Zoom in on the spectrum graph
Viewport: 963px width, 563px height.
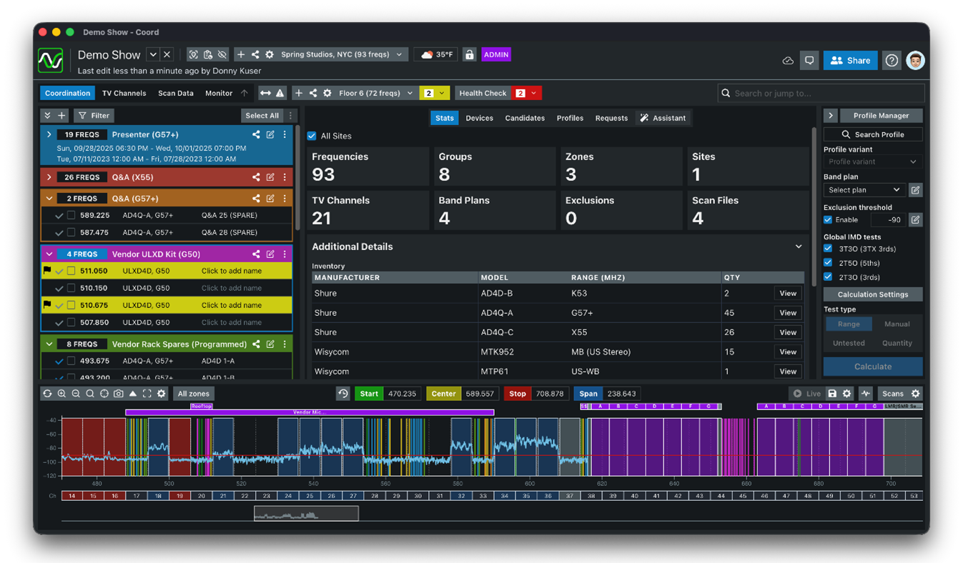click(x=61, y=394)
